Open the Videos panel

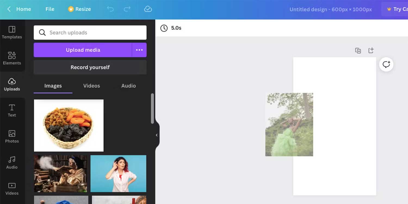pyautogui.click(x=12, y=188)
